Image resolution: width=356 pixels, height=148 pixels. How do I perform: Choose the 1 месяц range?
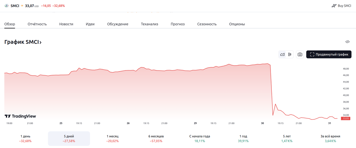point(113,139)
